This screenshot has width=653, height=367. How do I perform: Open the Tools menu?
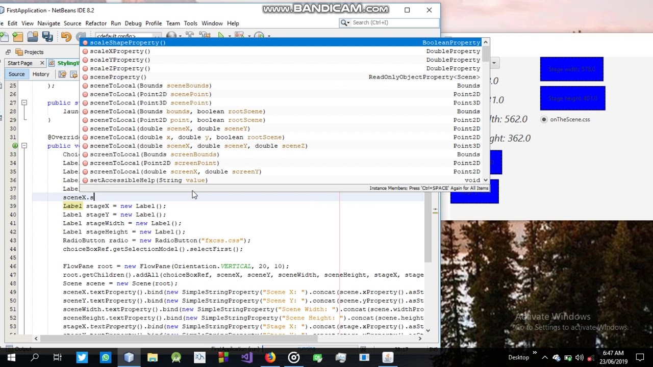(x=190, y=23)
